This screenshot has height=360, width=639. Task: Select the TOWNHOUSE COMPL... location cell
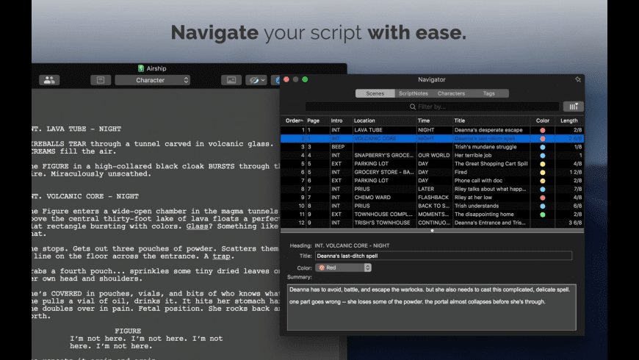pyautogui.click(x=384, y=214)
